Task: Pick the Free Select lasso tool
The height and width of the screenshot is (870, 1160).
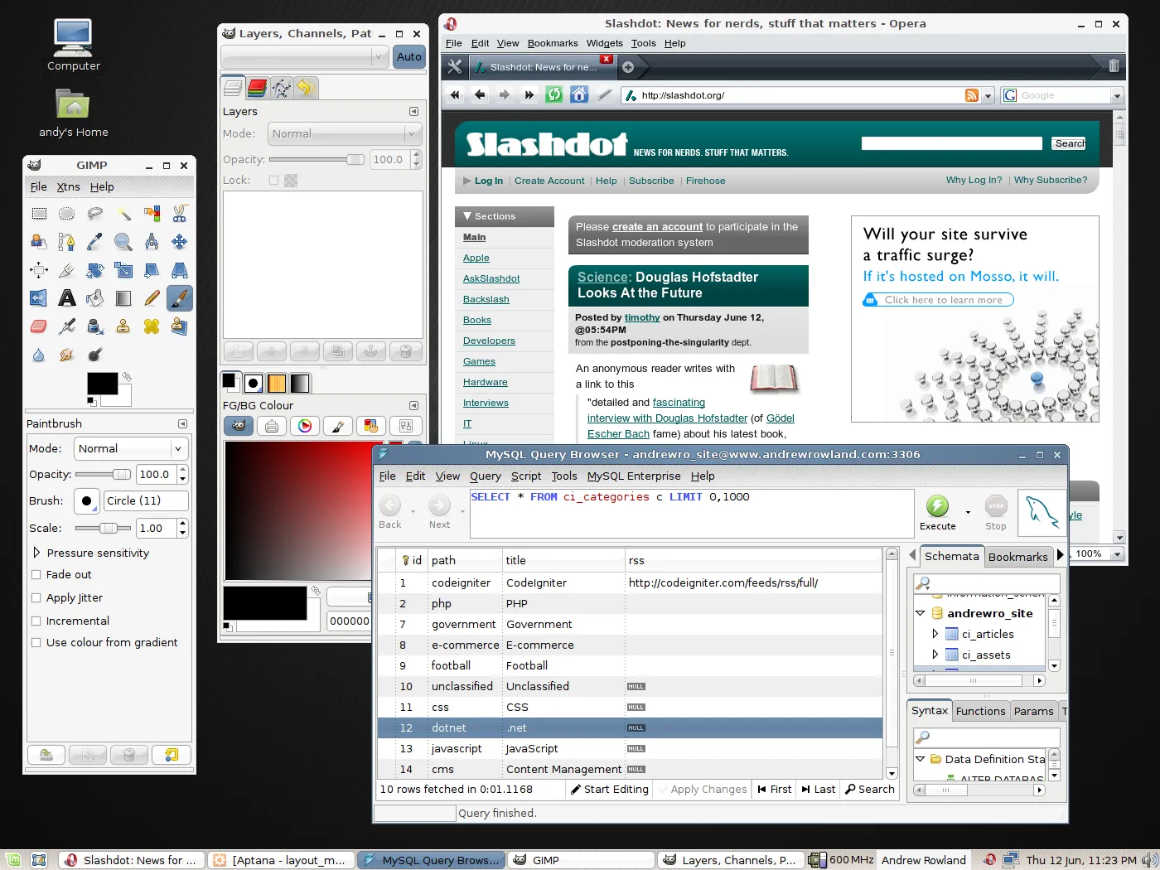Action: [95, 214]
